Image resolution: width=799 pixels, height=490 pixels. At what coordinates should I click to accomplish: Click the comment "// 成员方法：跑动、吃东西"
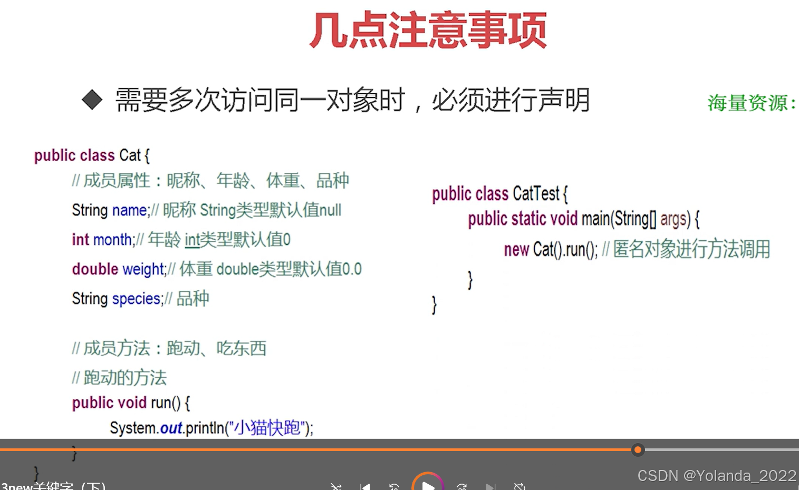pyautogui.click(x=169, y=348)
